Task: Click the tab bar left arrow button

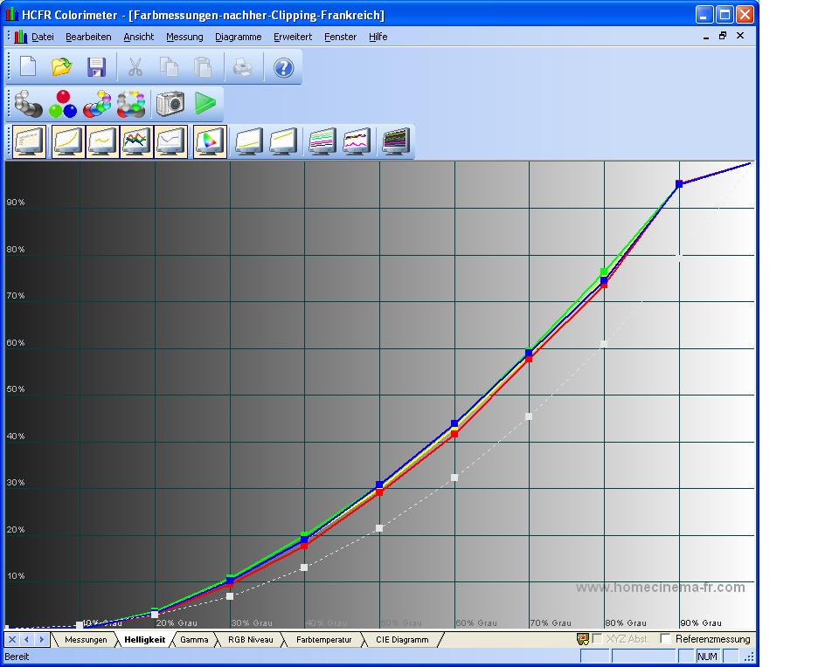Action: (27, 639)
